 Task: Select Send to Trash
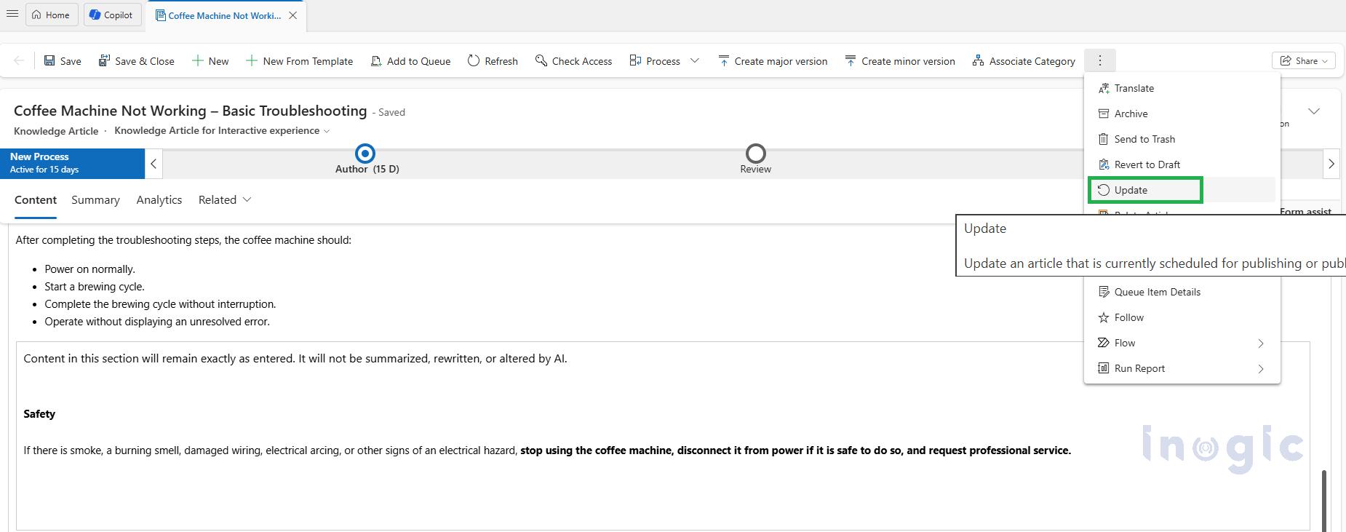[x=1182, y=139]
